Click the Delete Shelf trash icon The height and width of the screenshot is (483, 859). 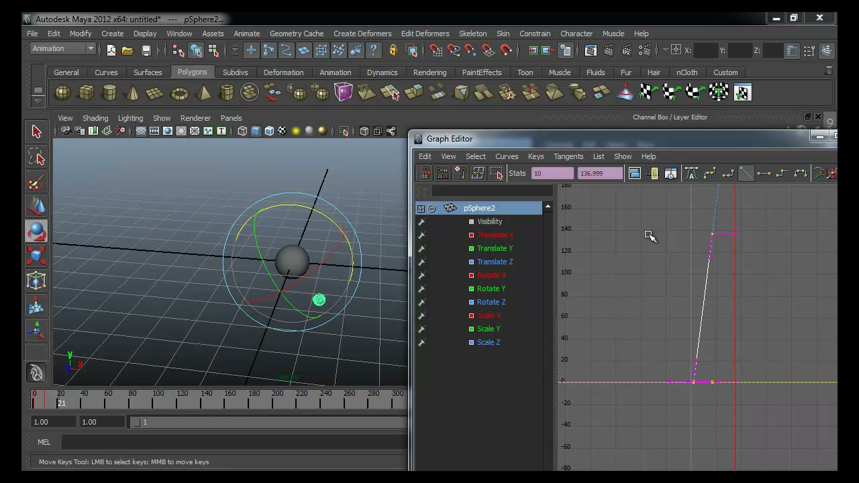click(x=829, y=70)
